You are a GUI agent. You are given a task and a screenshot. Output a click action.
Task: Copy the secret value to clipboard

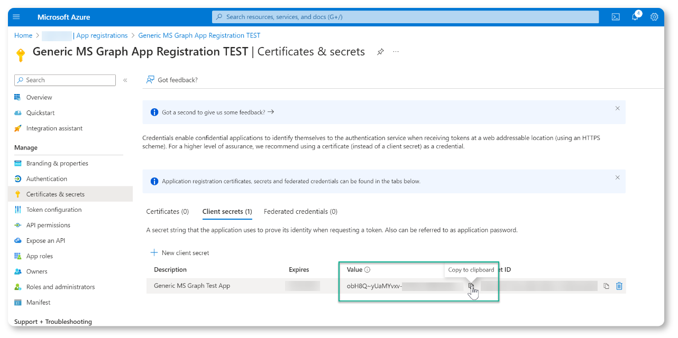point(471,286)
